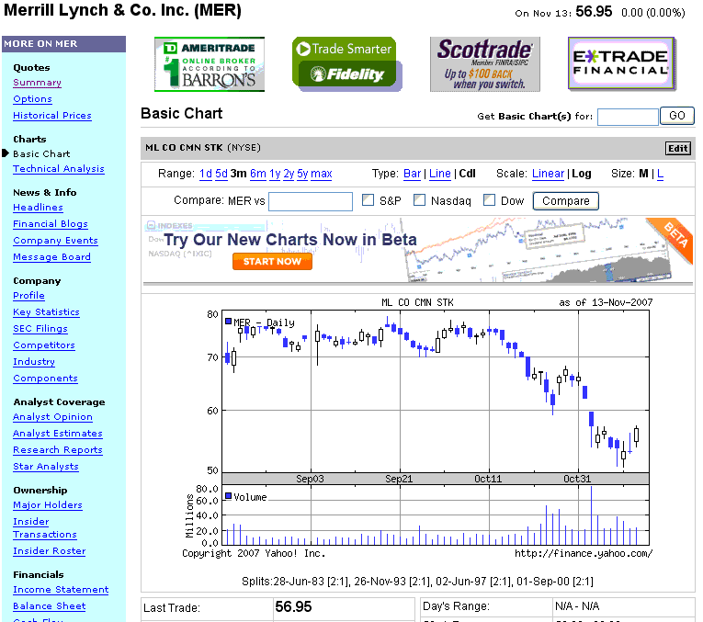Click the Volume bar chart
703x622 pixels.
click(x=436, y=515)
